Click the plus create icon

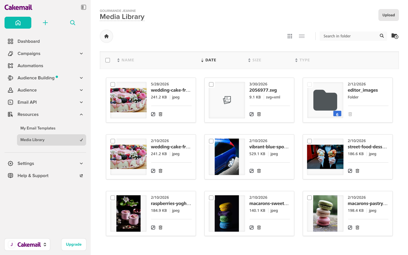[x=45, y=23]
